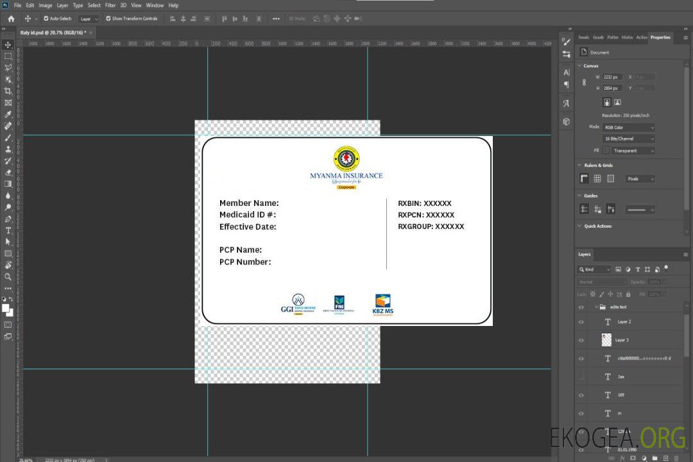Toggle Quick Mask mode icon
Screen dimensions: 693x462
(8, 325)
